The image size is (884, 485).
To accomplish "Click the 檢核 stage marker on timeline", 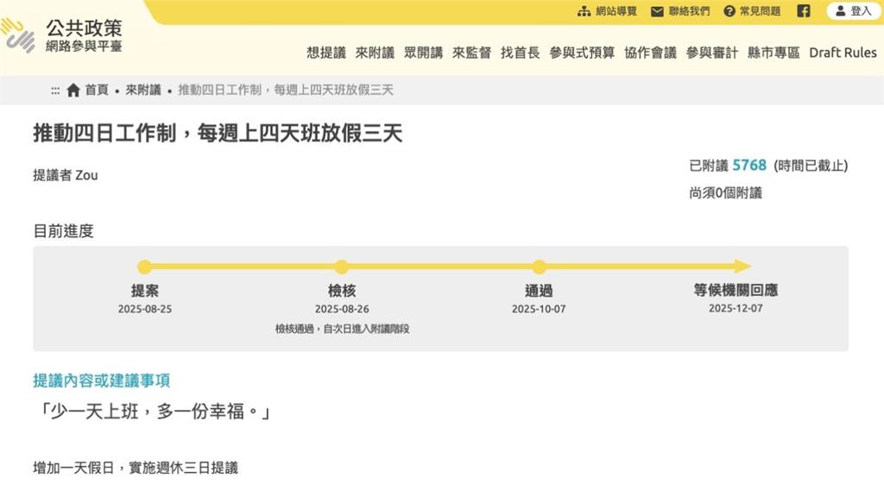I will (x=342, y=267).
